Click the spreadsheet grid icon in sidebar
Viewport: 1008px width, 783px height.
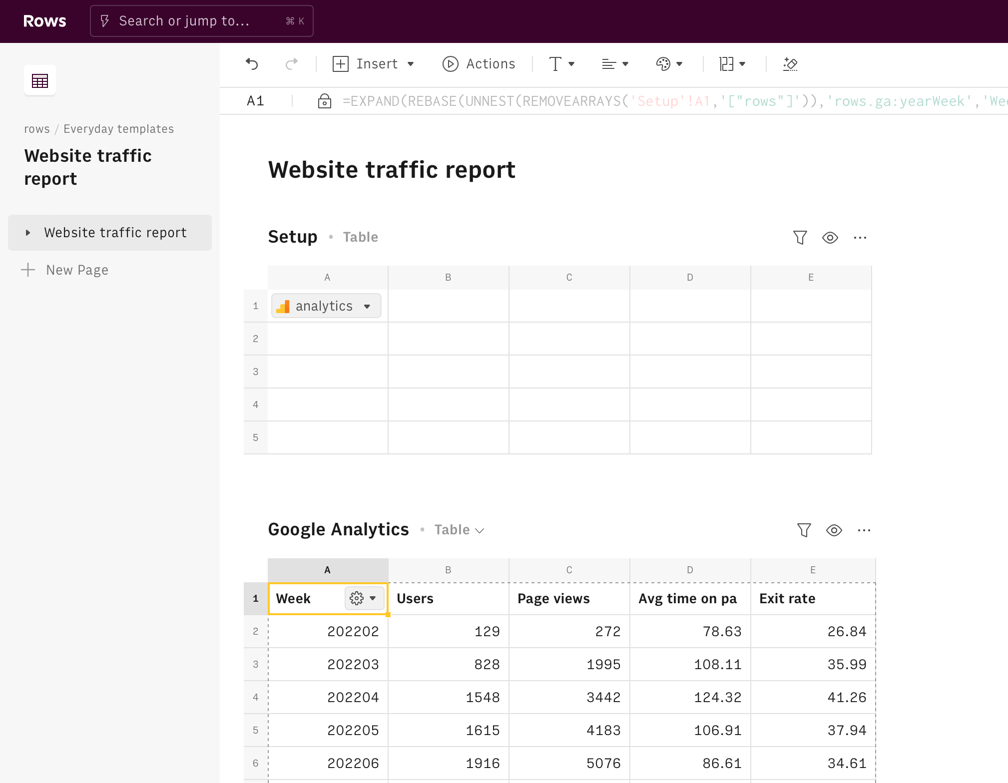coord(40,80)
